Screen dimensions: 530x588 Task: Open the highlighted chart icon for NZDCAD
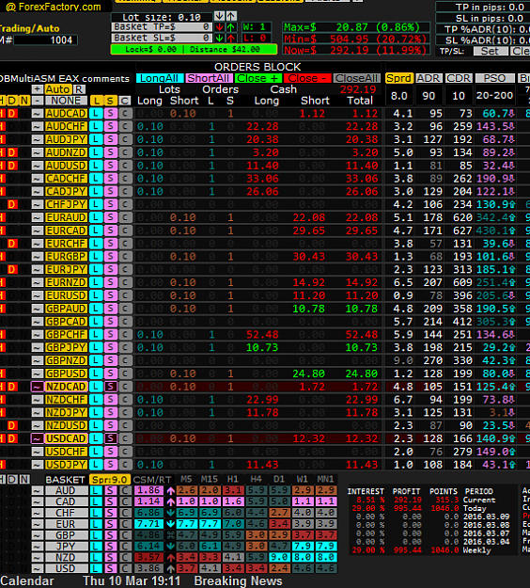coord(37,387)
